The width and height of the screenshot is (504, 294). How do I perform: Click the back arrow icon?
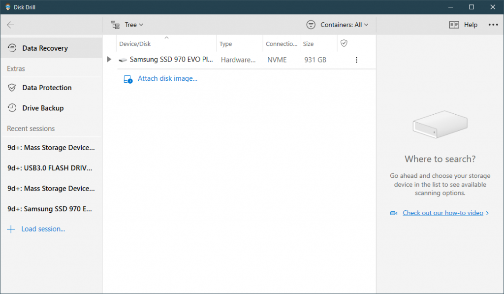(11, 25)
